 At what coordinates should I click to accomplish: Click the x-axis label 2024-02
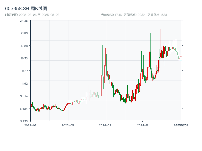point(105,125)
